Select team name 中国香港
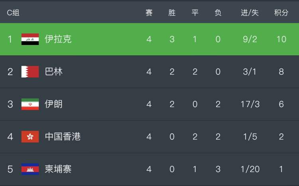The width and height of the screenshot is (299, 186). coord(63,137)
